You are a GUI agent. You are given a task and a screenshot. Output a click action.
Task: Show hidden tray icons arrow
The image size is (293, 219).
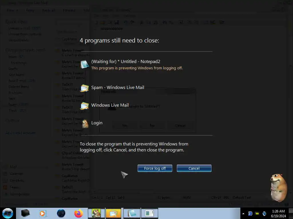(243, 214)
